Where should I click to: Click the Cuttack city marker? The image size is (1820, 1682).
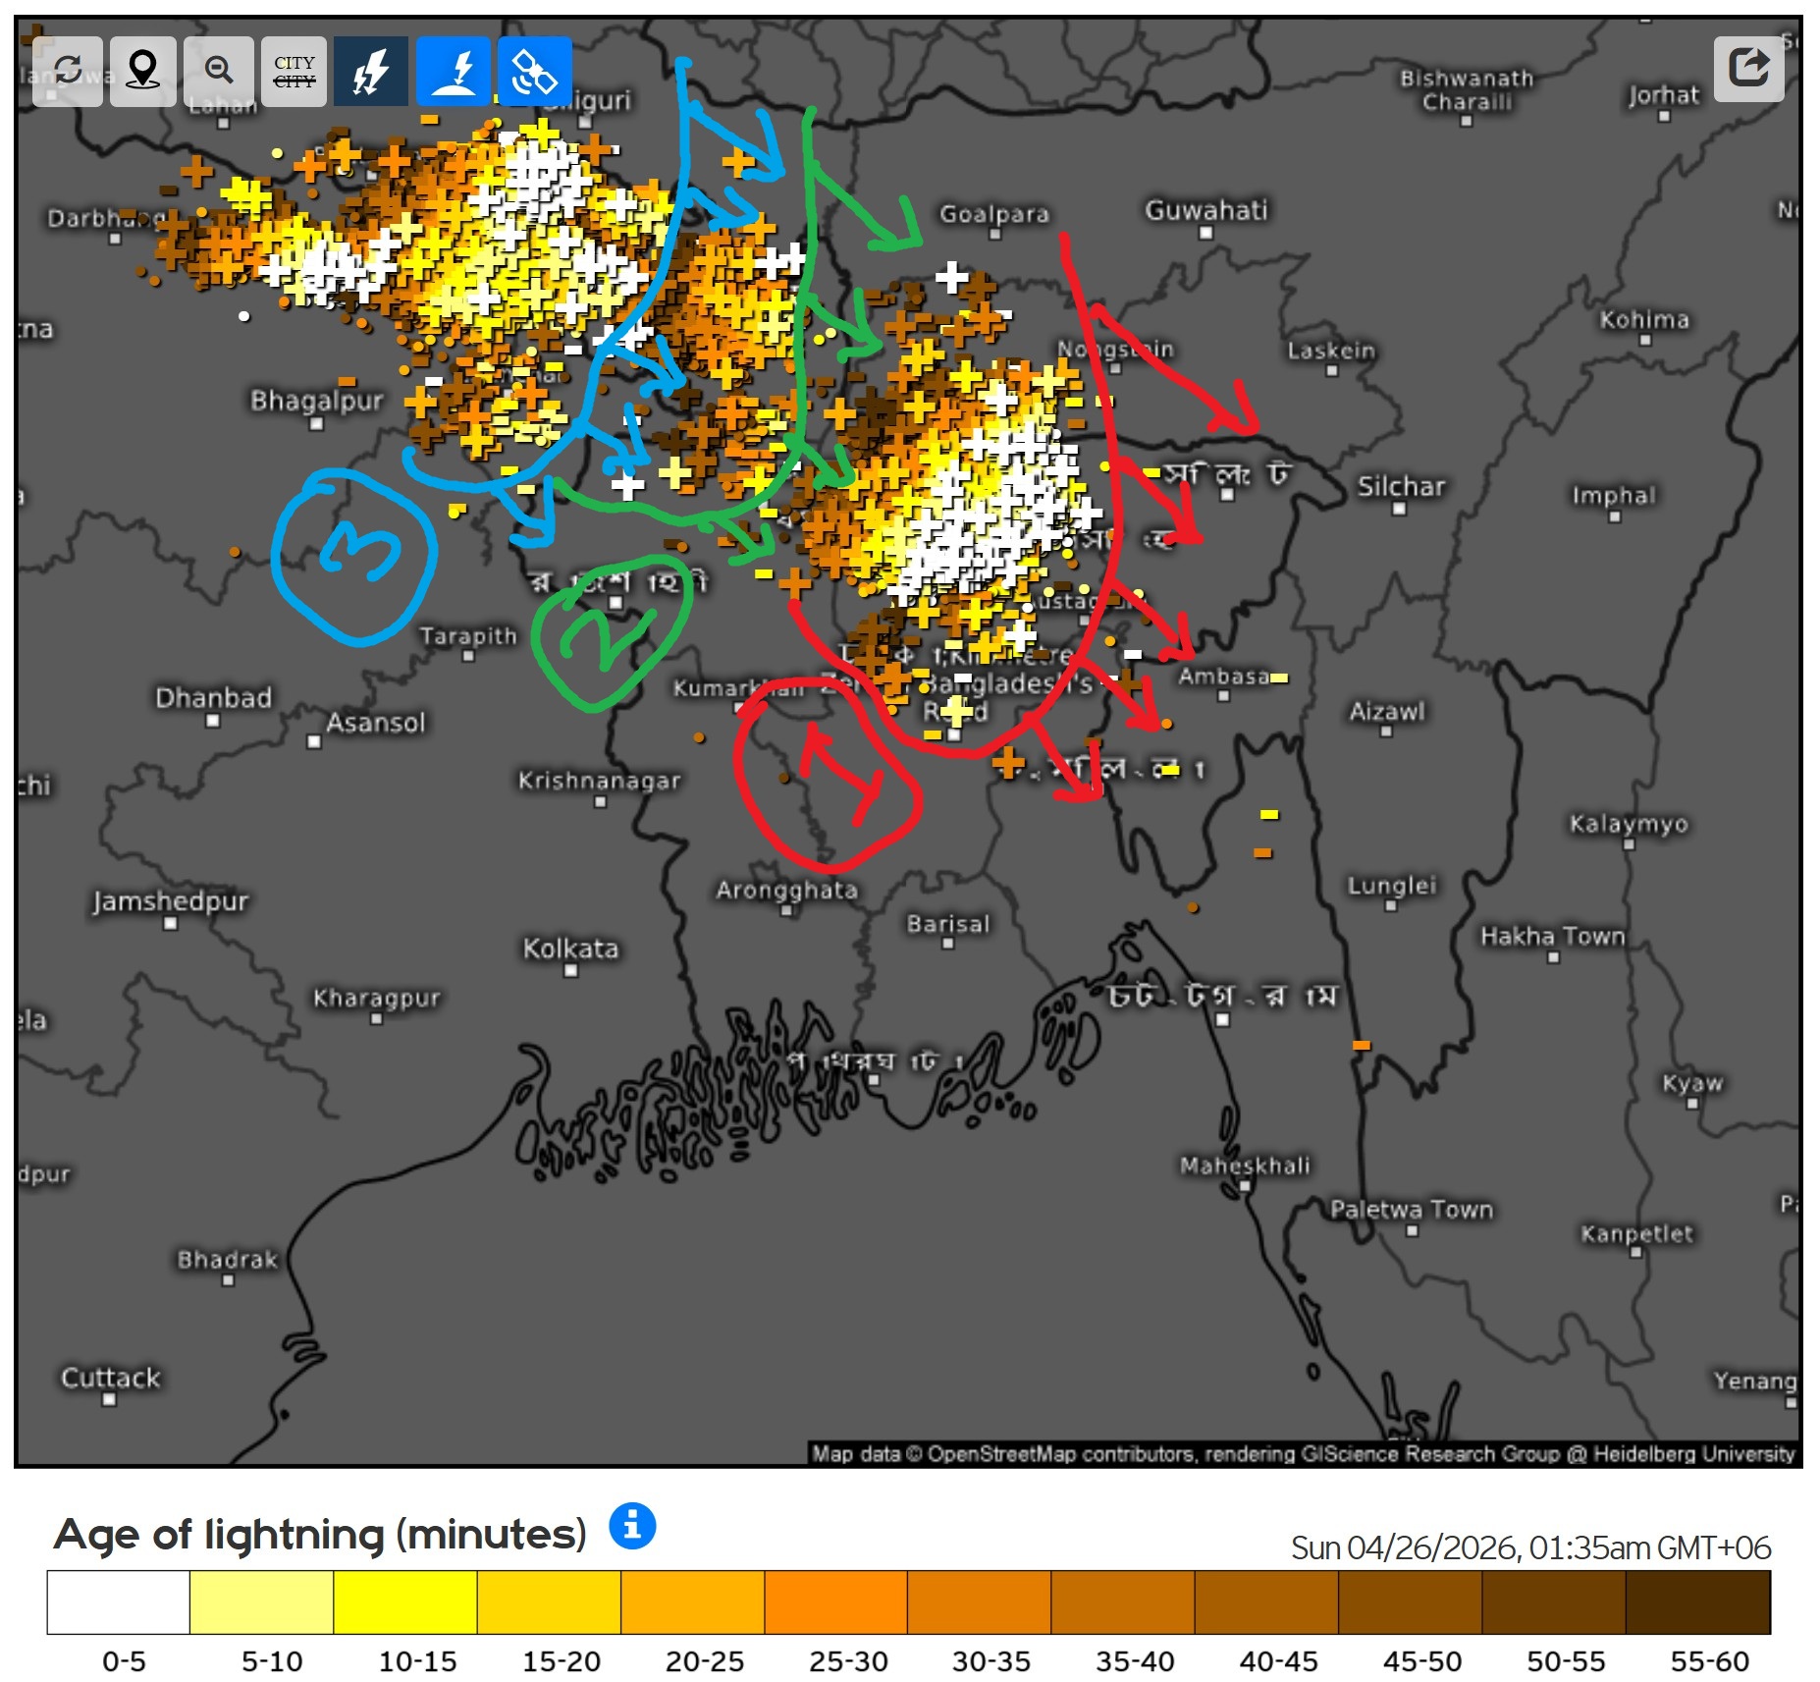pyautogui.click(x=110, y=1399)
